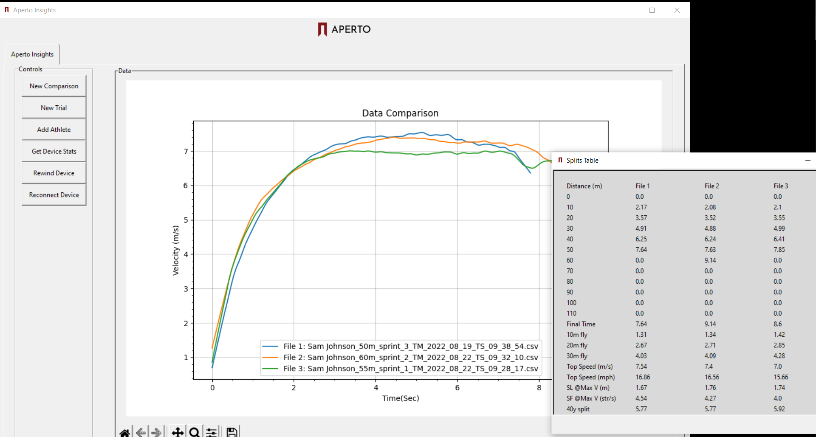The width and height of the screenshot is (816, 437).
Task: Click File 1 legend entry in chart
Action: tap(400, 346)
